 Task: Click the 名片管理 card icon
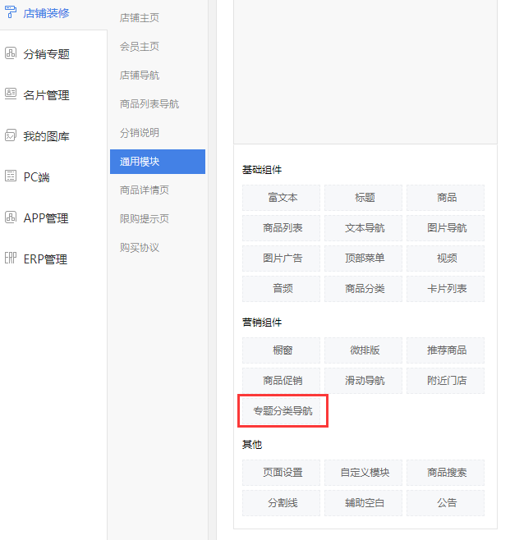click(x=11, y=94)
